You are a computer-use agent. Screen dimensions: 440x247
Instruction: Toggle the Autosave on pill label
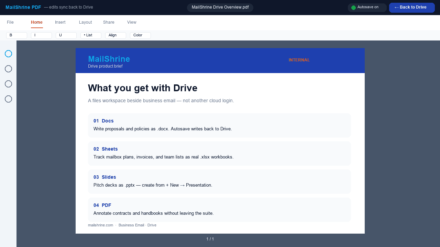coord(368,7)
